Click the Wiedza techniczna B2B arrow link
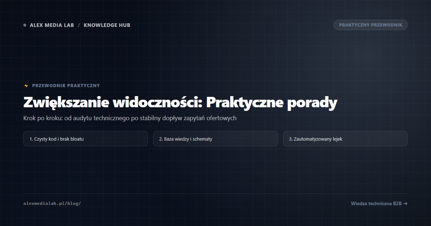 click(x=379, y=203)
